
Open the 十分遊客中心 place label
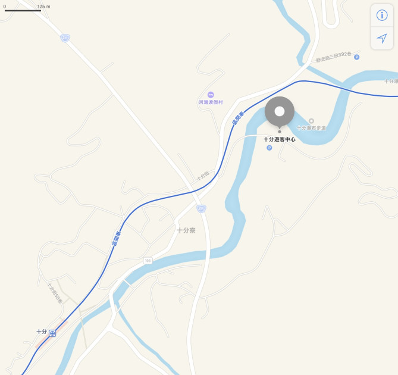point(280,139)
